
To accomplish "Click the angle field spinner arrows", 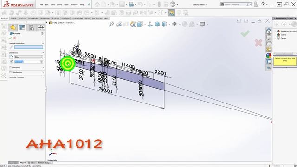I will [x=41, y=62].
